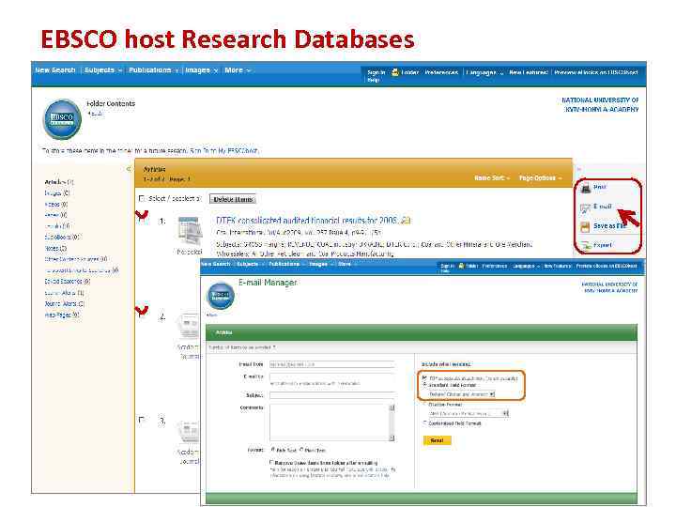Click the Export link in tools panel
Screen dimensions: 676x507
pos(603,245)
